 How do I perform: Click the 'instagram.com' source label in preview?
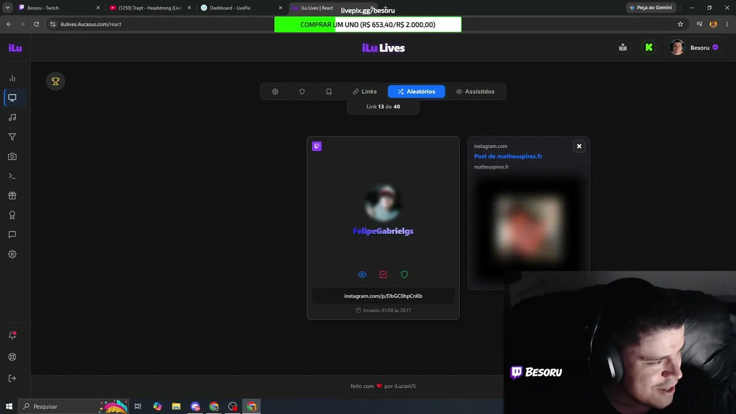pos(490,146)
